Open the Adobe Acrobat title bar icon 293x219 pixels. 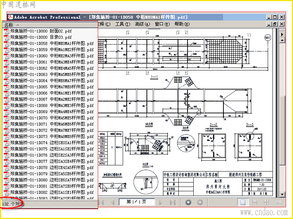(x=10, y=17)
